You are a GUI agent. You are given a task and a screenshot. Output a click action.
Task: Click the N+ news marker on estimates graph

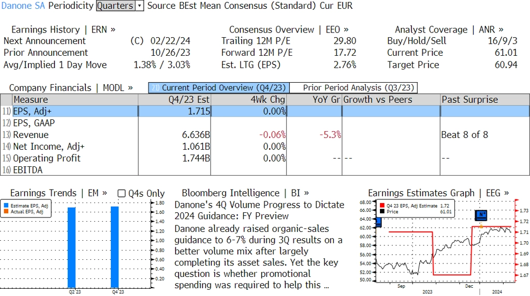pyautogui.click(x=481, y=215)
